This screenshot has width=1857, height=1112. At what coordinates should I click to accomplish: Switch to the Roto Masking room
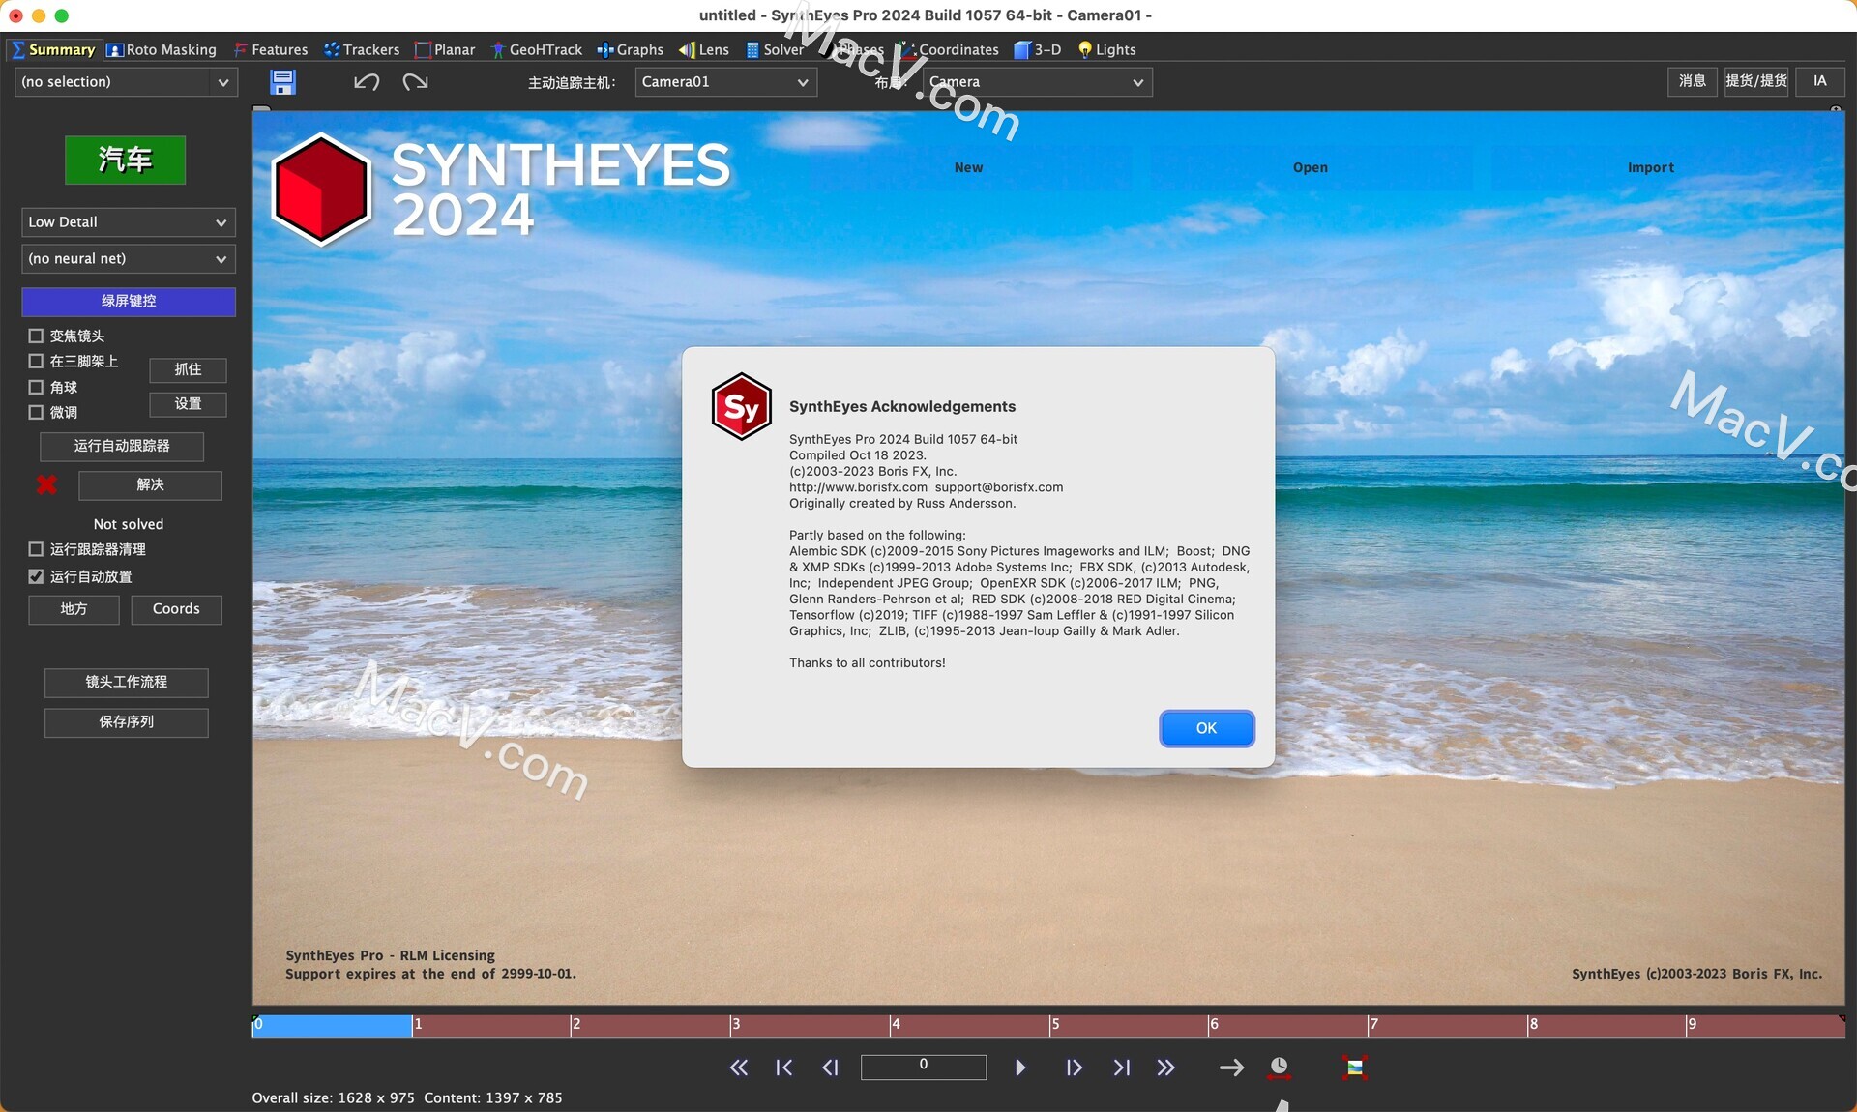(x=162, y=49)
